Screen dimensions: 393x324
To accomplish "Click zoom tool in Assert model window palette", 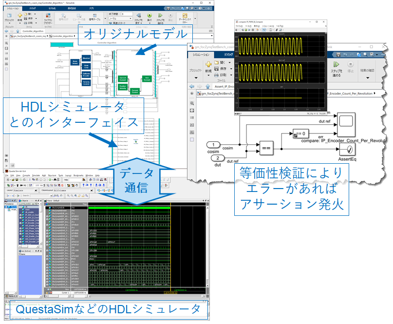I will (192, 103).
